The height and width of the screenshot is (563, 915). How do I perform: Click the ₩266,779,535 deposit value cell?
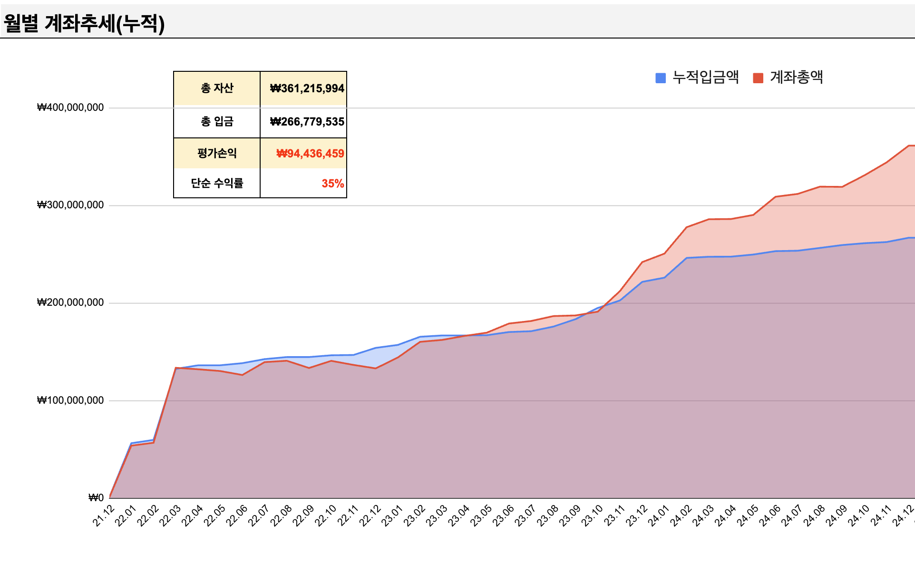[307, 122]
